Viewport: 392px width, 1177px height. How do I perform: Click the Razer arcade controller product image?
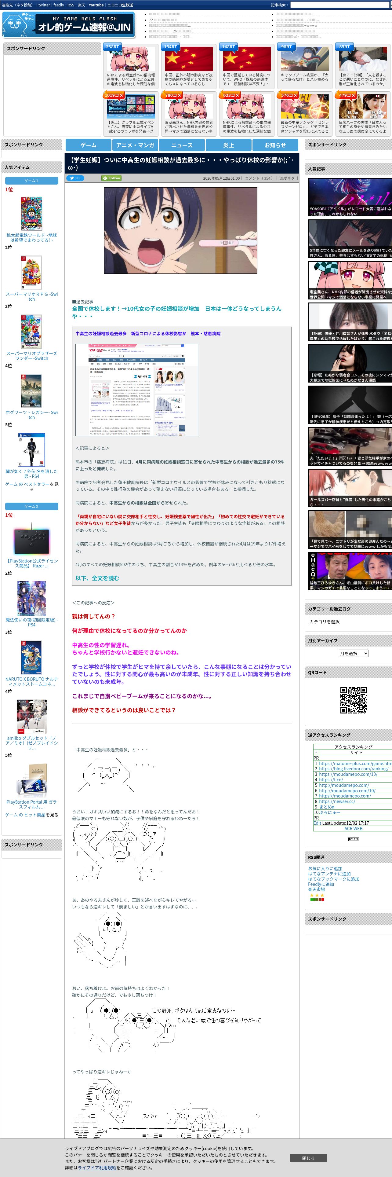pyautogui.click(x=31, y=539)
